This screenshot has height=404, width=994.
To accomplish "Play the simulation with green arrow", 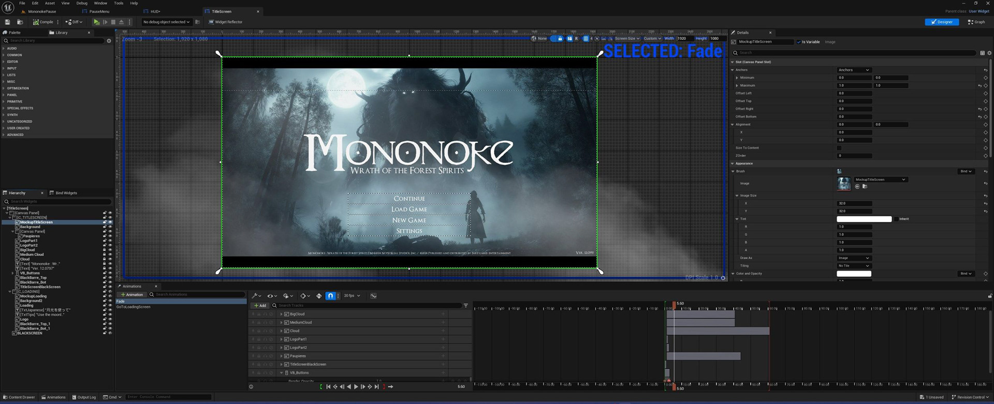I will tap(96, 22).
